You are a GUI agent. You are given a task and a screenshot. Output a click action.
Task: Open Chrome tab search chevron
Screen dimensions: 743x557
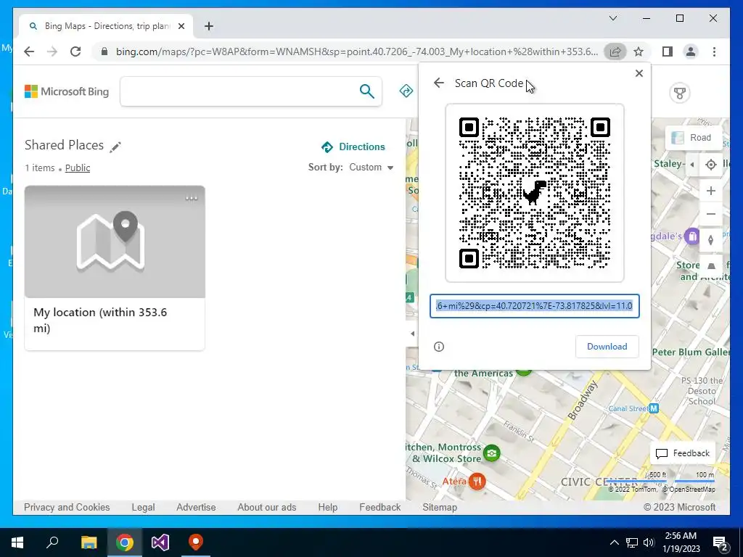[613, 18]
